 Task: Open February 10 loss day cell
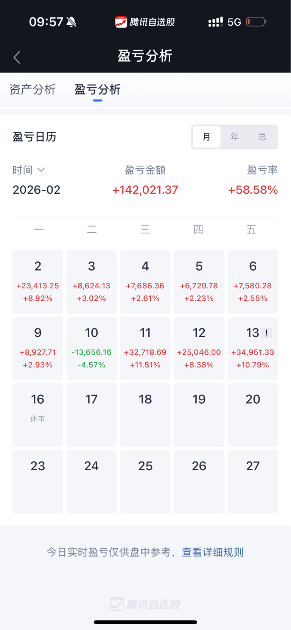click(x=92, y=348)
